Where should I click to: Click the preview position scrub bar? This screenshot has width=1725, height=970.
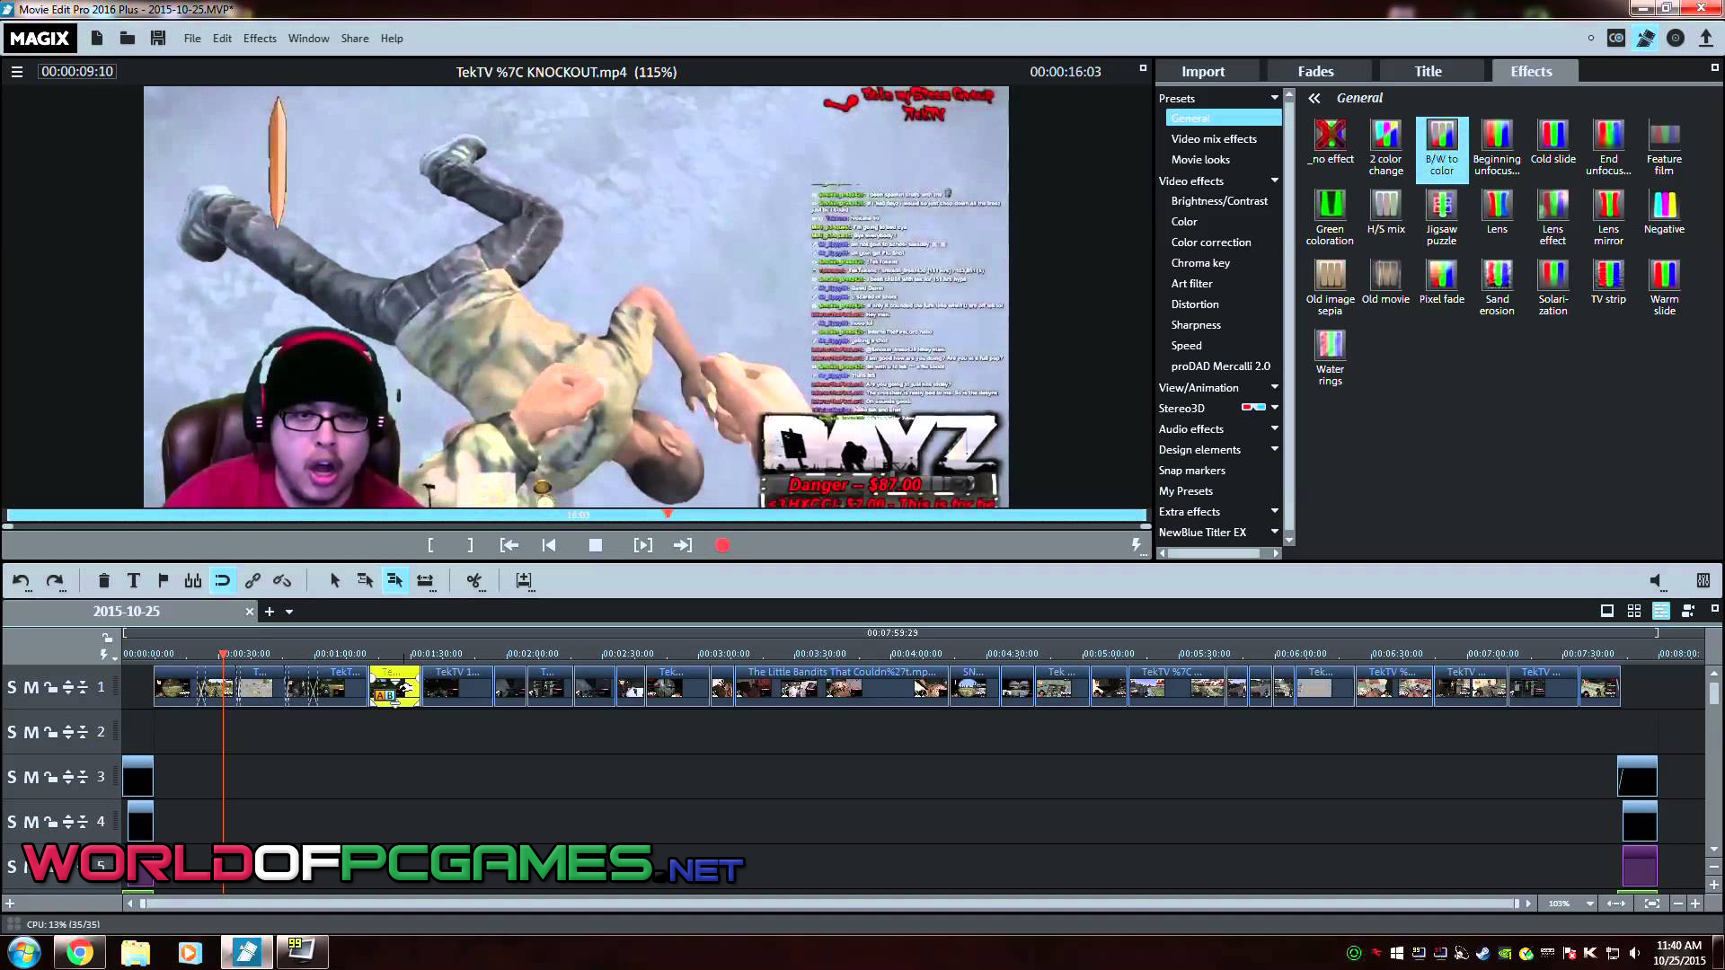(576, 515)
